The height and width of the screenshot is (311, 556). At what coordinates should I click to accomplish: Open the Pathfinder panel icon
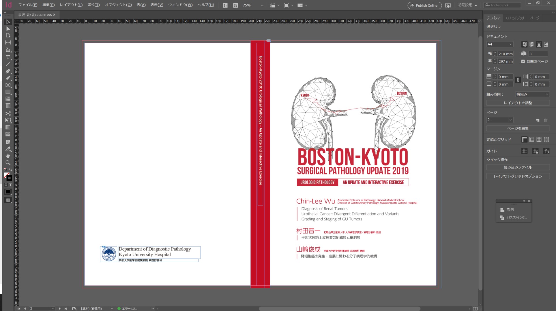[x=502, y=218]
